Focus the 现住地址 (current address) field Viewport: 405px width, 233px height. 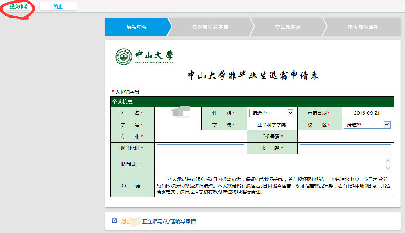pyautogui.click(x=200, y=148)
